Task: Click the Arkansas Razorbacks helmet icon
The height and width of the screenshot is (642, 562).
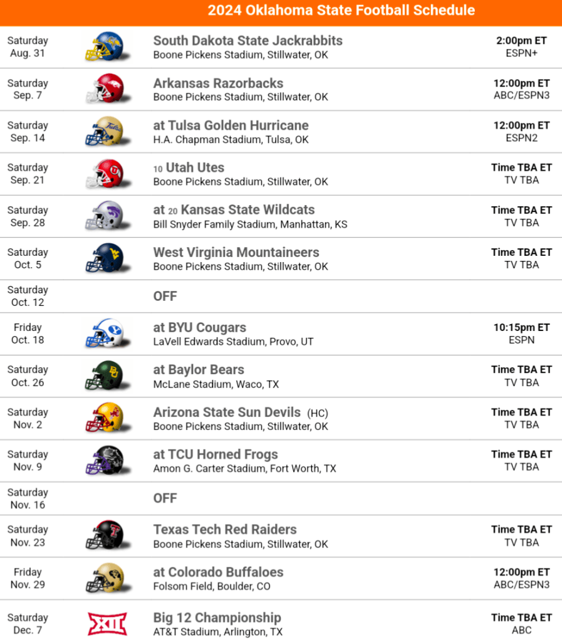Action: click(105, 89)
